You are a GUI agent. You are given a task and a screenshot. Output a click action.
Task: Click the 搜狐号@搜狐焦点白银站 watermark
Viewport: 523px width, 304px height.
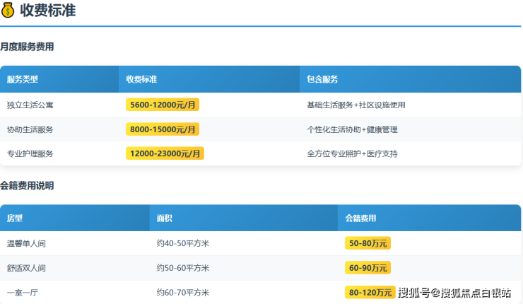[454, 293]
